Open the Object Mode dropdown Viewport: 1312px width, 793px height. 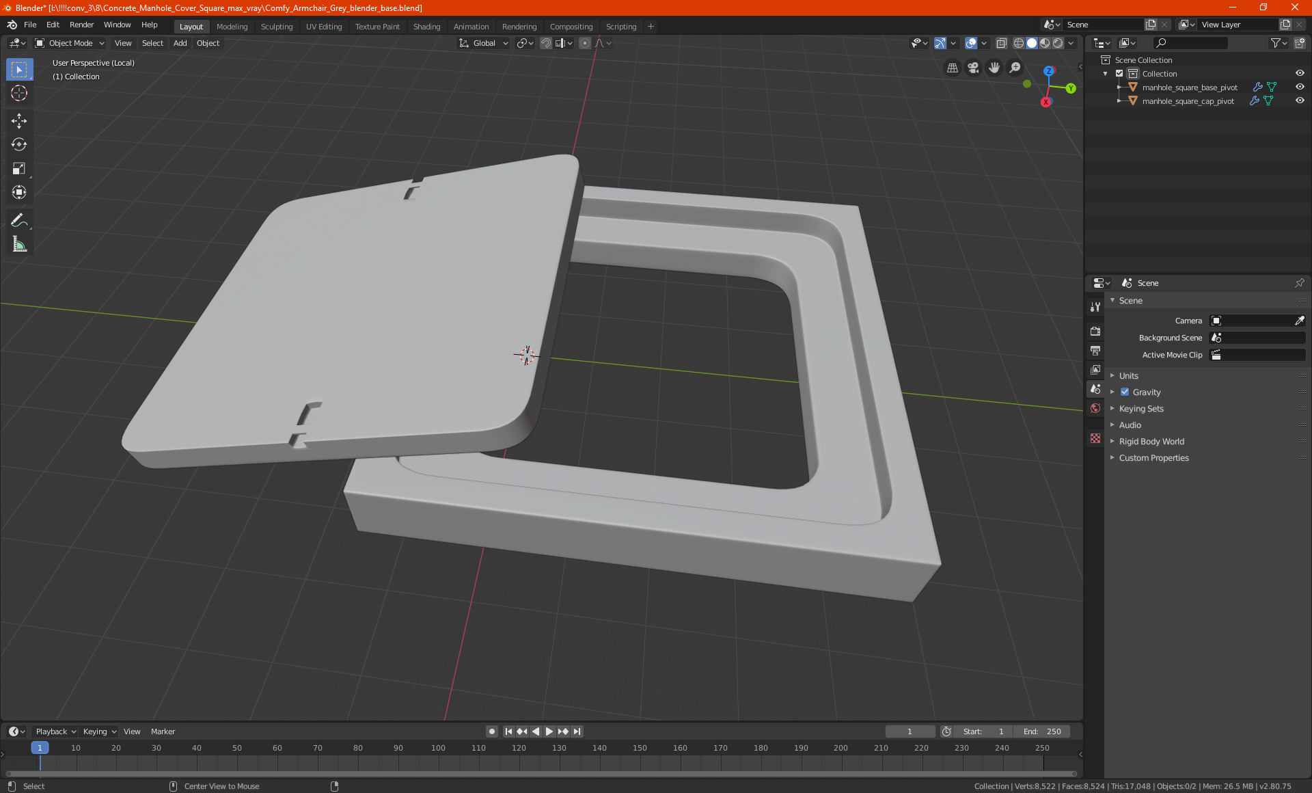tap(70, 43)
